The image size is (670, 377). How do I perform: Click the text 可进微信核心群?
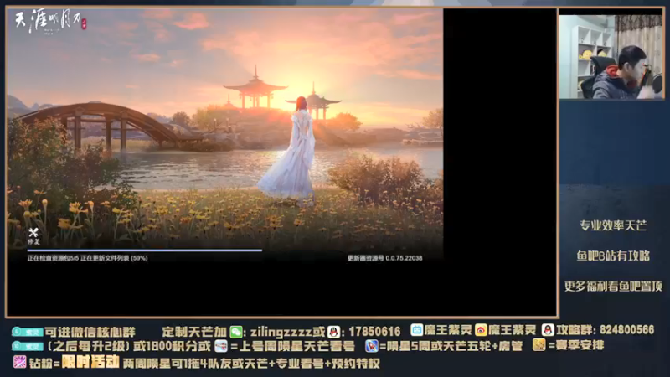coord(90,332)
